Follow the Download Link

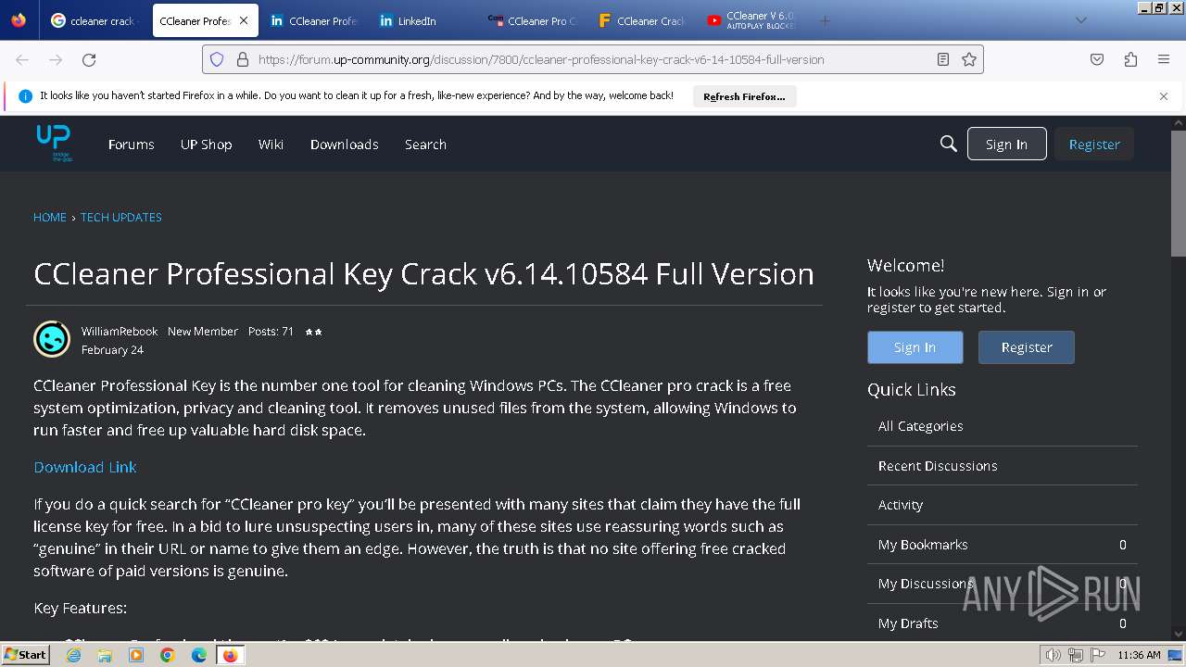85,467
